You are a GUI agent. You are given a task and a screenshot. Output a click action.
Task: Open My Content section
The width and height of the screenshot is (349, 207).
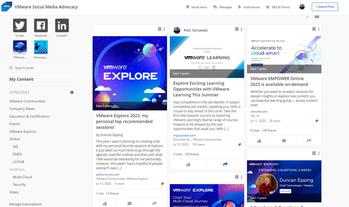pos(22,79)
